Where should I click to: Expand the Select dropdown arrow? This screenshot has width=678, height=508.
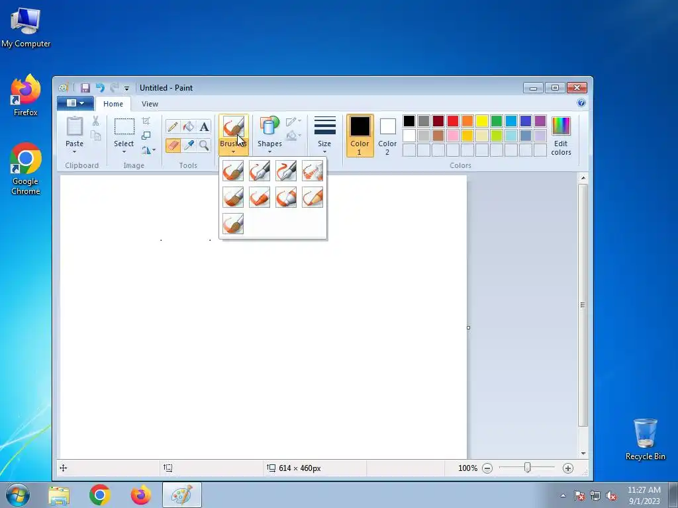pos(124,151)
